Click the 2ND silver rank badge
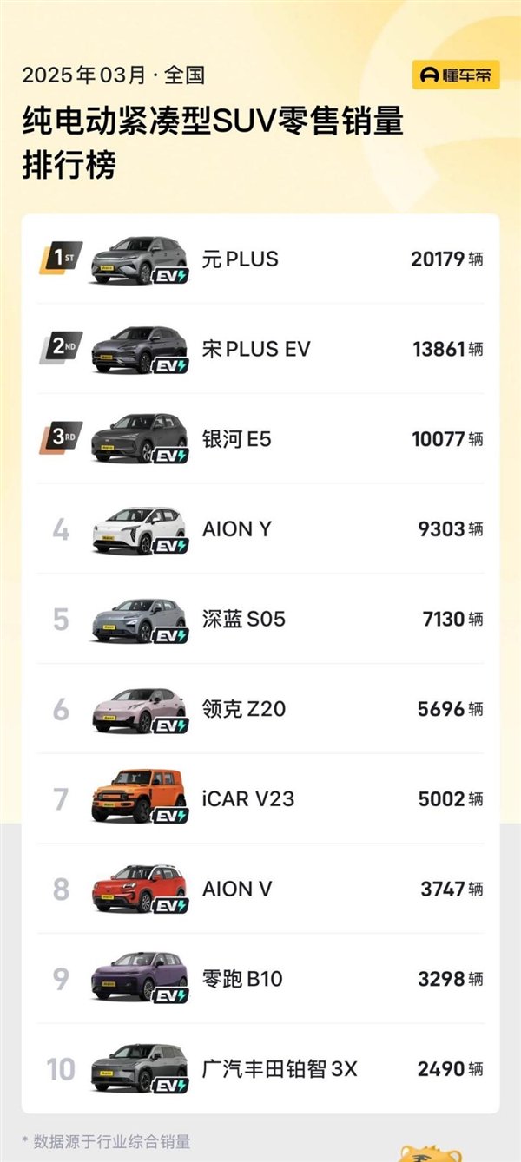521x1162 pixels. [61, 348]
